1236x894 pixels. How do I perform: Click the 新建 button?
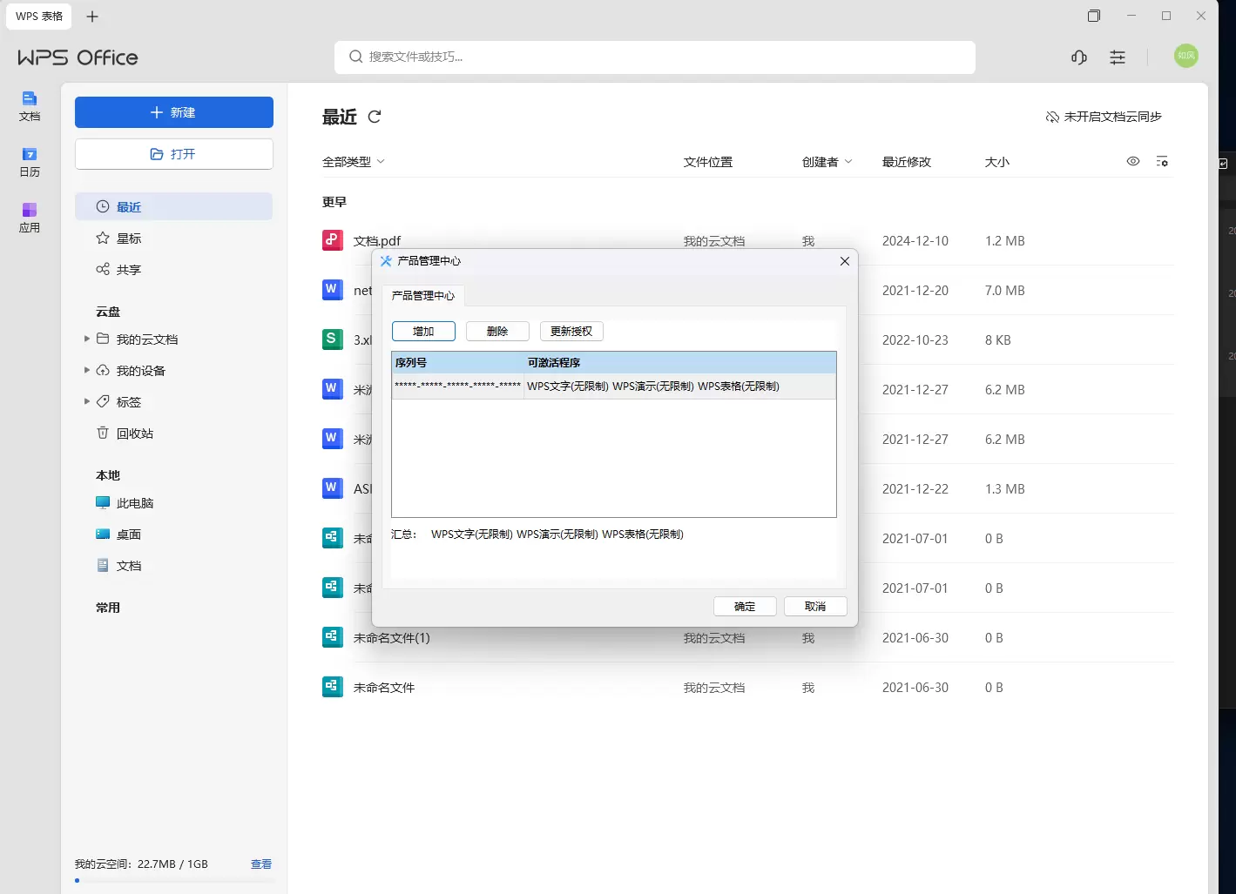[x=173, y=112]
